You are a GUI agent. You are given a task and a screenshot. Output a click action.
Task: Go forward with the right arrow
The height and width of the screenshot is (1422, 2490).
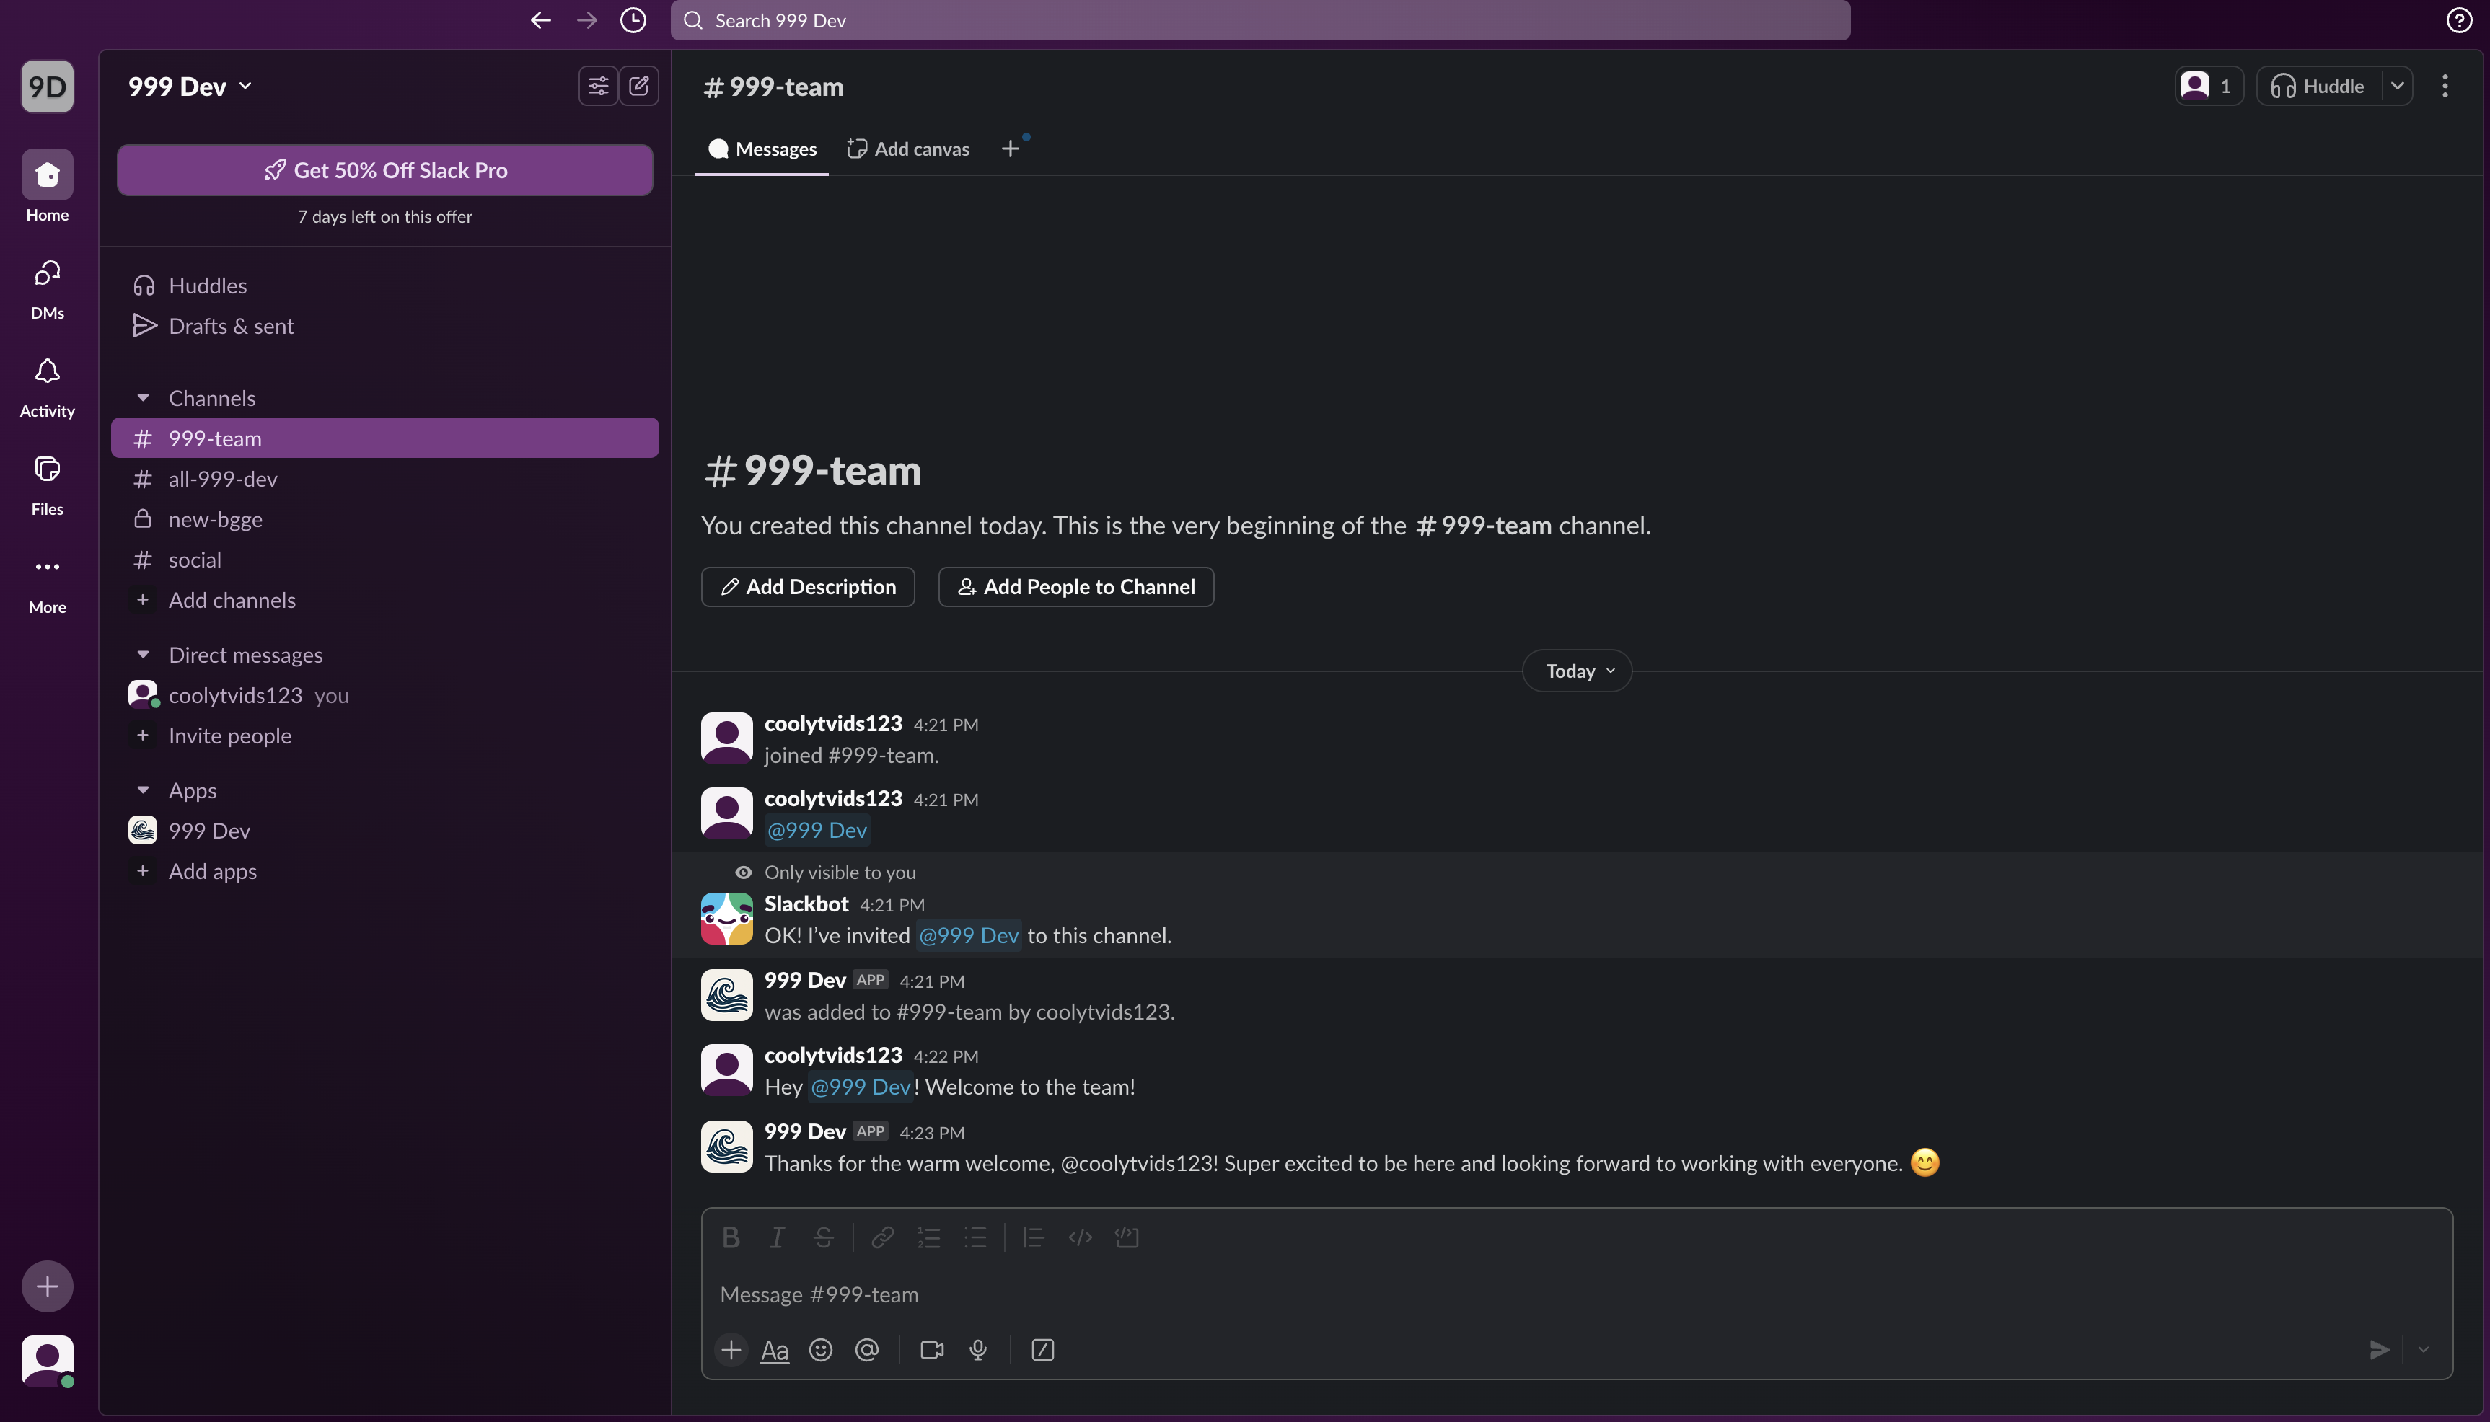point(586,20)
